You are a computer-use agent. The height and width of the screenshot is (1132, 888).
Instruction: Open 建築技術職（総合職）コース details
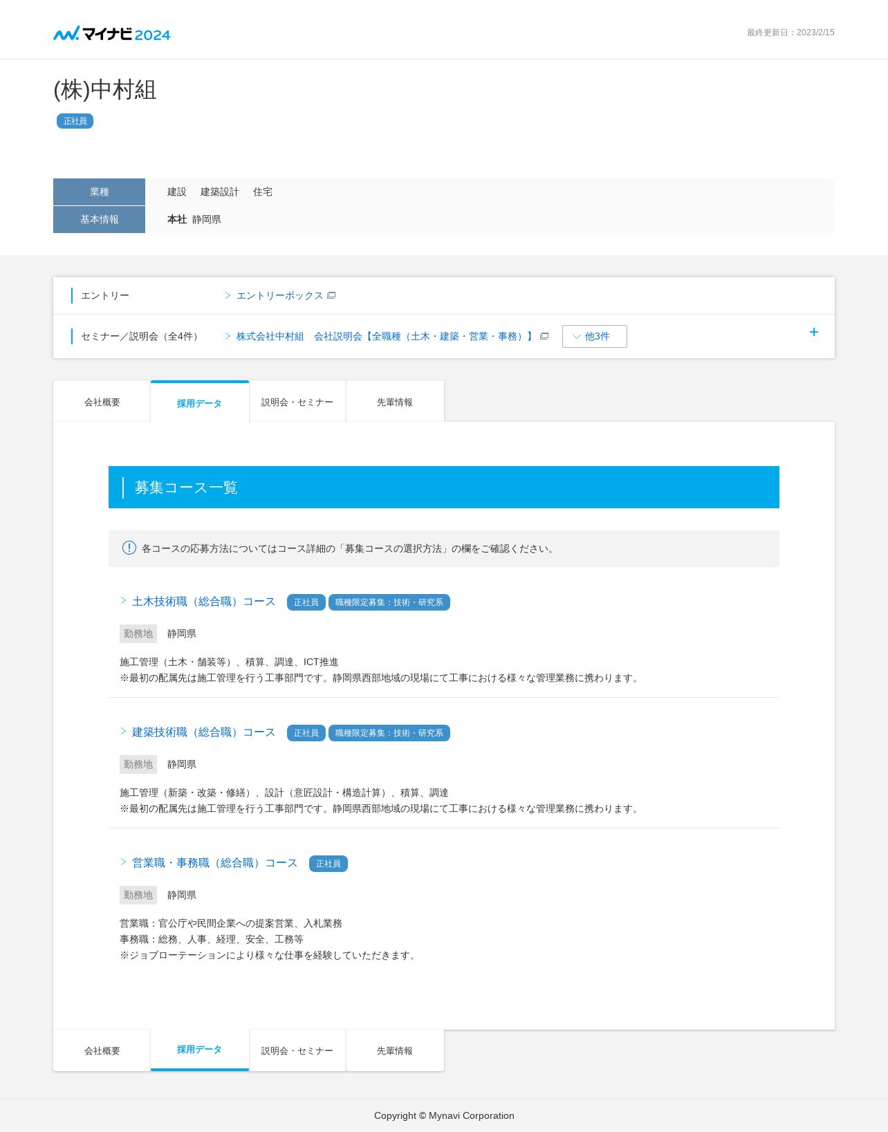(x=203, y=732)
